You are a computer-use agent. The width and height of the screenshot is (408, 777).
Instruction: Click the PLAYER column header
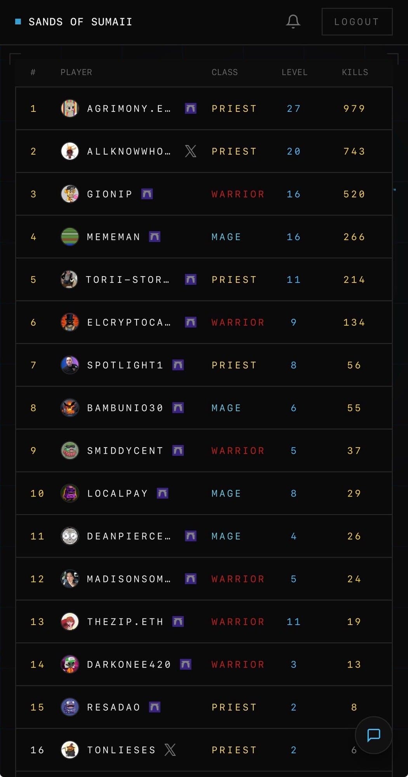[x=76, y=72]
